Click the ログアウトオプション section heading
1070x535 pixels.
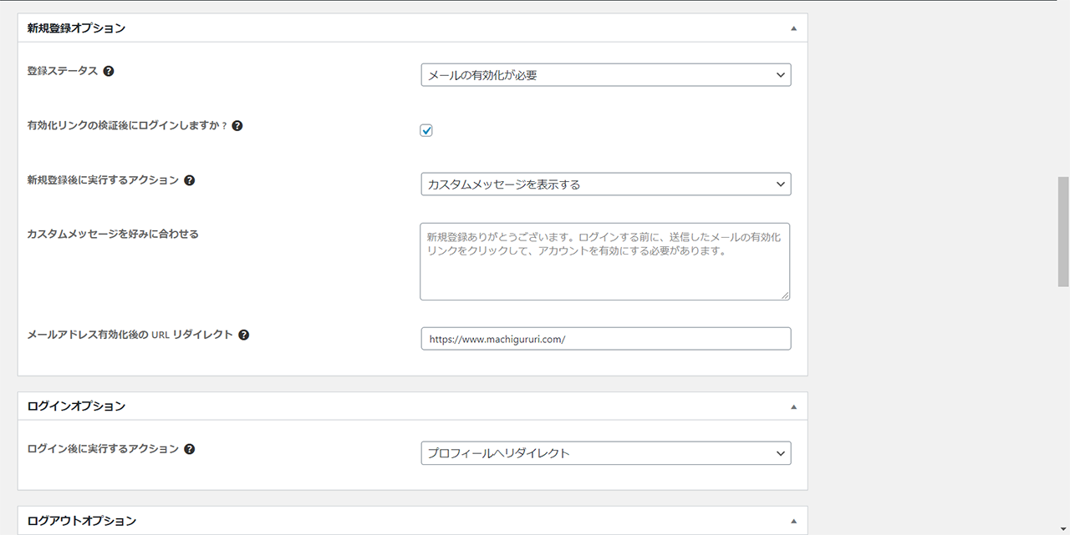pyautogui.click(x=82, y=521)
